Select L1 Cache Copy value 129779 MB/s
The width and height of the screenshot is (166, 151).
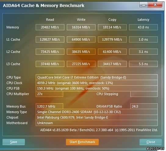point(112,39)
